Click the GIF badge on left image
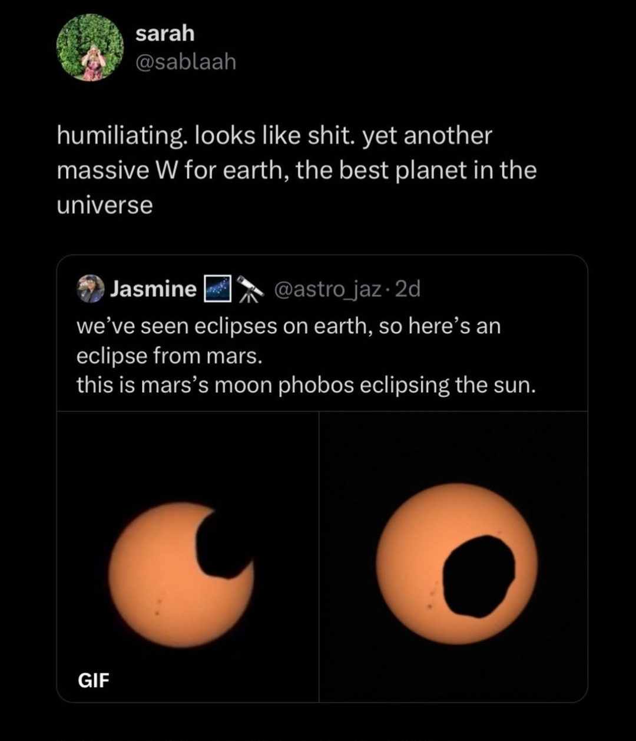Image resolution: width=636 pixels, height=741 pixels. point(94,680)
